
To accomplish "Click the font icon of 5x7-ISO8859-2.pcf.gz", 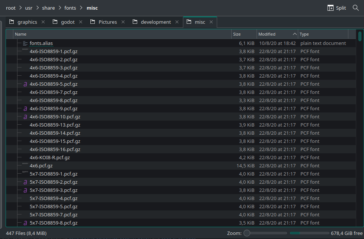I will point(25,182).
